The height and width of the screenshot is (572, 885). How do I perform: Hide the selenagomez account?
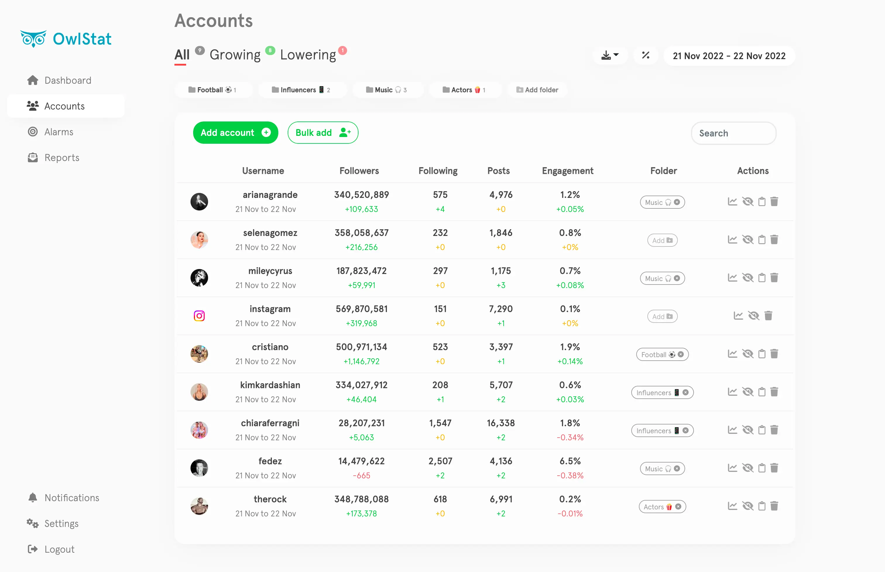point(748,239)
